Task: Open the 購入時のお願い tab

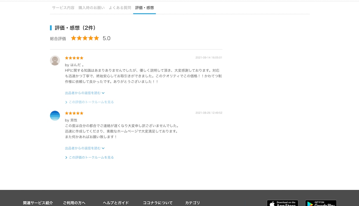Action: (x=92, y=8)
